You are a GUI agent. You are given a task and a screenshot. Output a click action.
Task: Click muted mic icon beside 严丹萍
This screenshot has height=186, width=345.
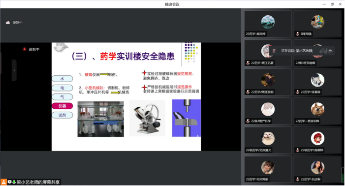click(248, 121)
